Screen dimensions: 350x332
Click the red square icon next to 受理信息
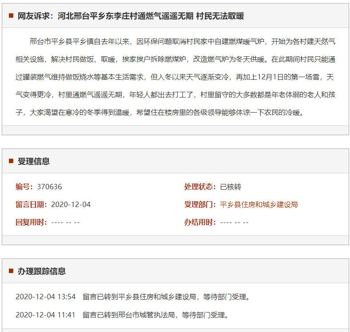click(x=11, y=161)
